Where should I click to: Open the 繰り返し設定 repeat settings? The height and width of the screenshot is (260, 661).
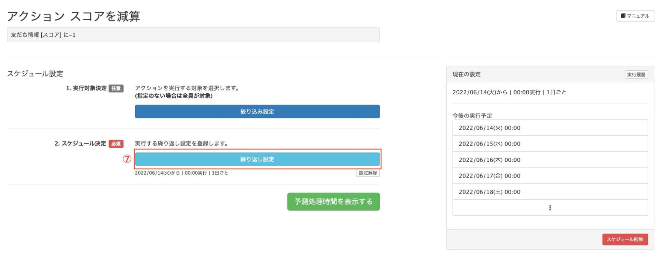click(x=257, y=159)
